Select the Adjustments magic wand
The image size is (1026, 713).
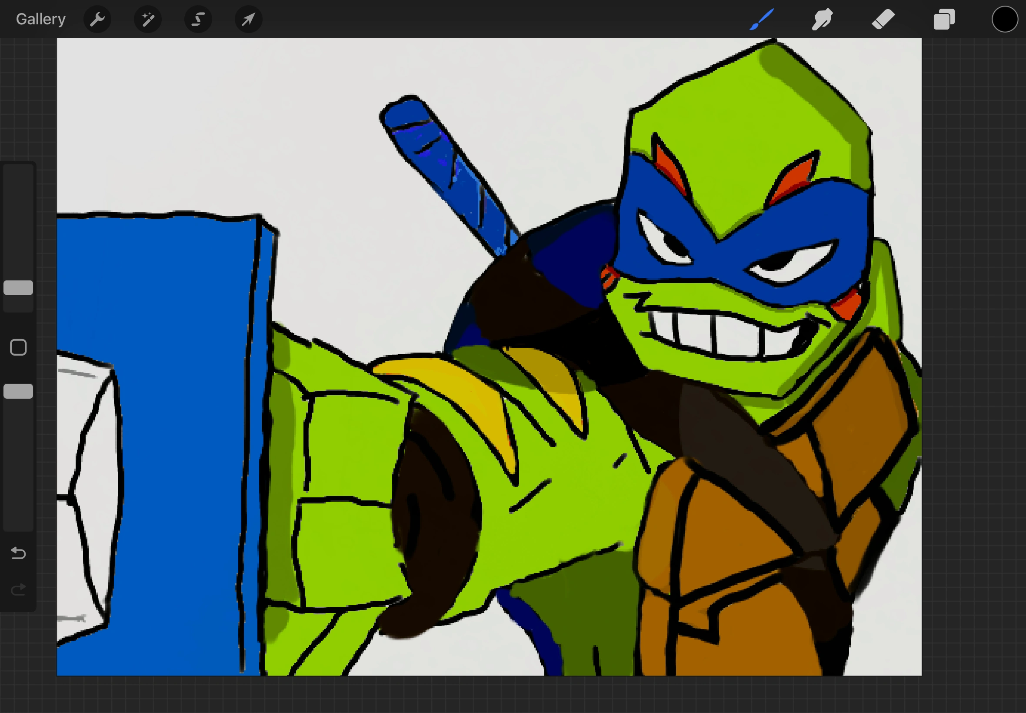tap(147, 19)
